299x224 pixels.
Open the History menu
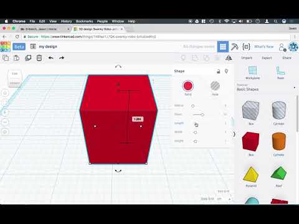(x=66, y=21)
